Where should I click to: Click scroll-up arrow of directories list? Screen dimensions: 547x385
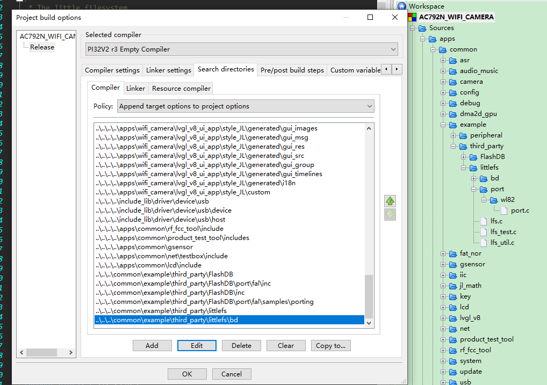click(x=369, y=128)
